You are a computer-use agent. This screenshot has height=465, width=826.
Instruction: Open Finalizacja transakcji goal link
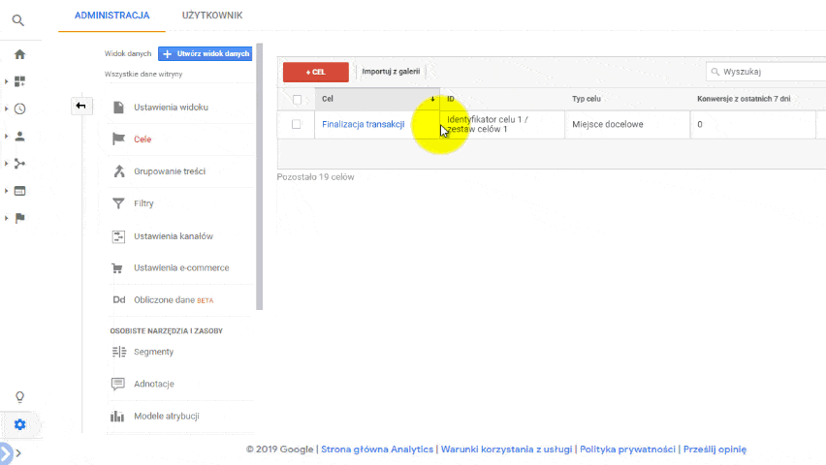click(x=363, y=124)
